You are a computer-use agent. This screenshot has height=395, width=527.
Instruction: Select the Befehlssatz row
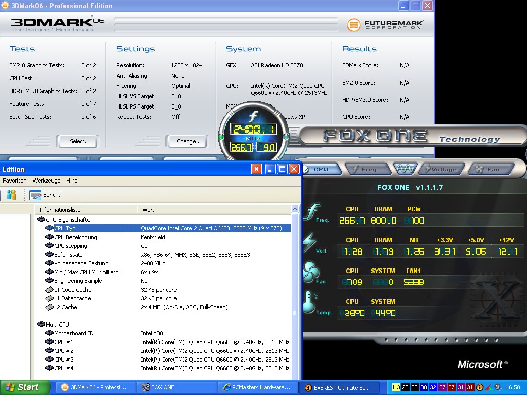(167, 254)
